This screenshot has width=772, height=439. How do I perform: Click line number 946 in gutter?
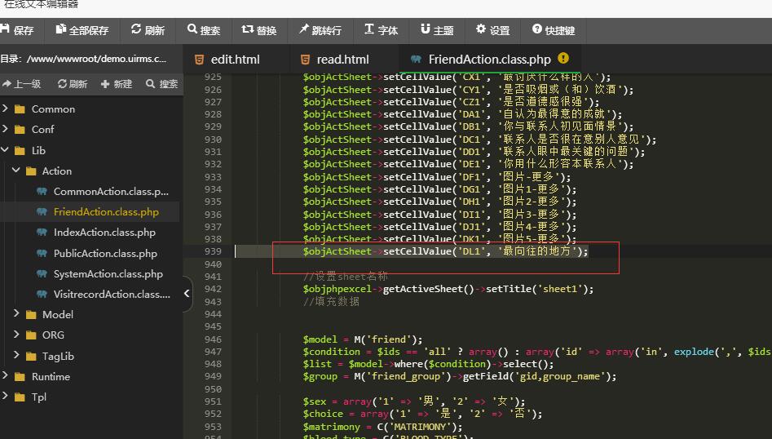(214, 339)
